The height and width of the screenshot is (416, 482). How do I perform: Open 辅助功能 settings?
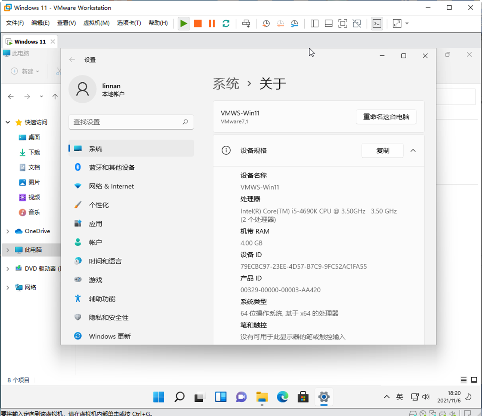131,298
